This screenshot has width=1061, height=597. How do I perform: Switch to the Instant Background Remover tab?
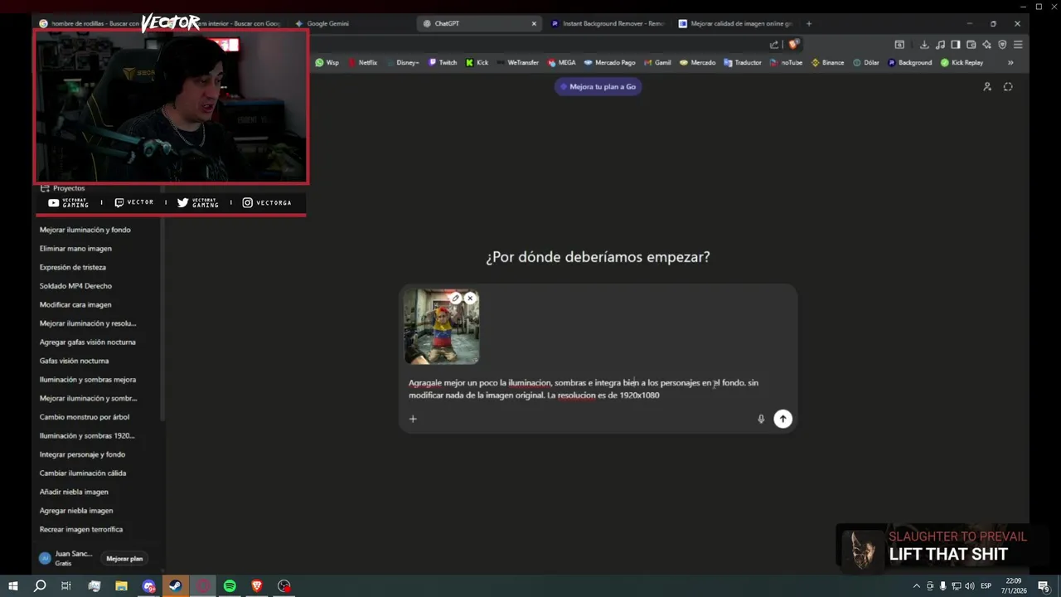click(x=608, y=23)
